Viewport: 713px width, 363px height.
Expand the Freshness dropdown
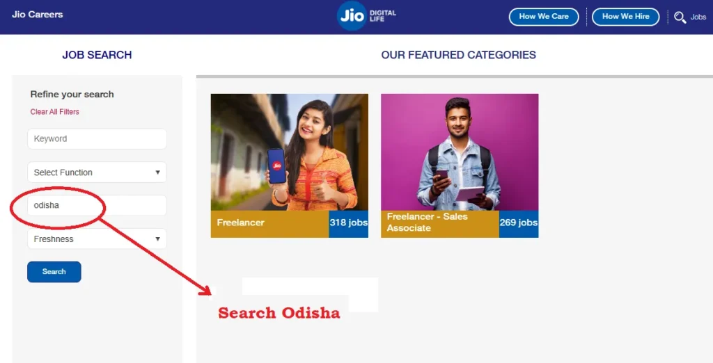point(97,239)
